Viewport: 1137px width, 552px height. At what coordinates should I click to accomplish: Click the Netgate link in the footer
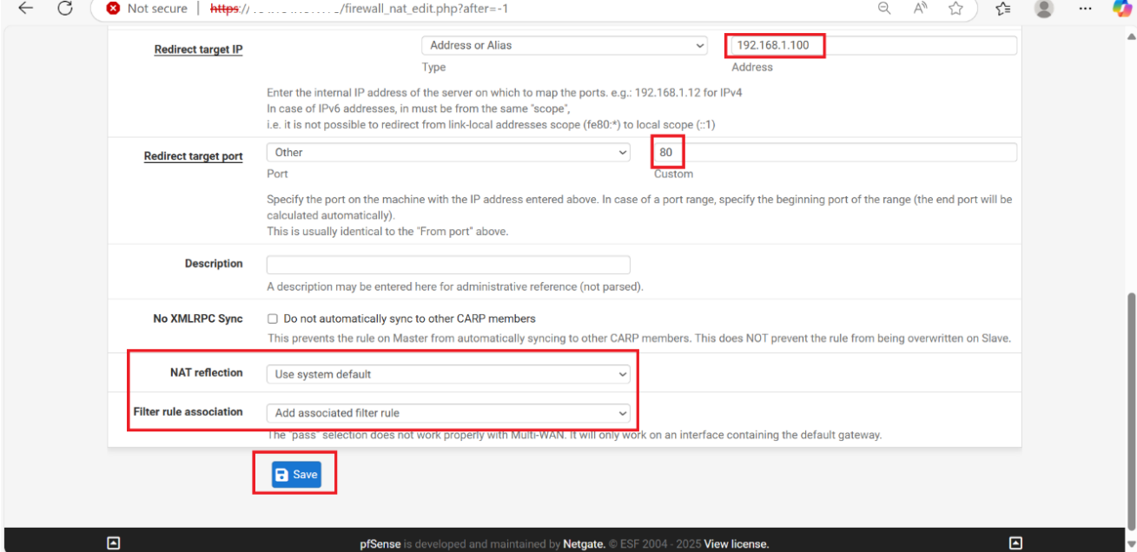click(x=585, y=544)
